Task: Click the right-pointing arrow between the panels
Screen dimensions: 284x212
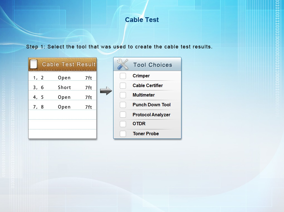Action: click(x=106, y=91)
